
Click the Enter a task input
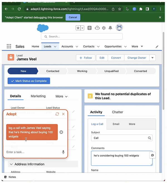pos(33,152)
